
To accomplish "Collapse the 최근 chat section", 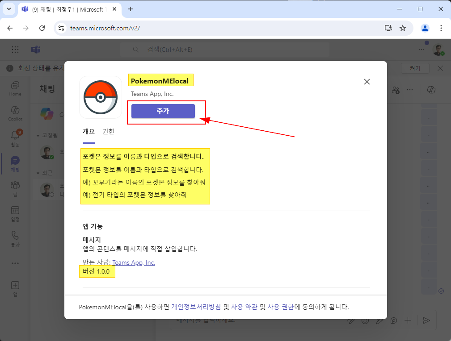I will pyautogui.click(x=38, y=173).
